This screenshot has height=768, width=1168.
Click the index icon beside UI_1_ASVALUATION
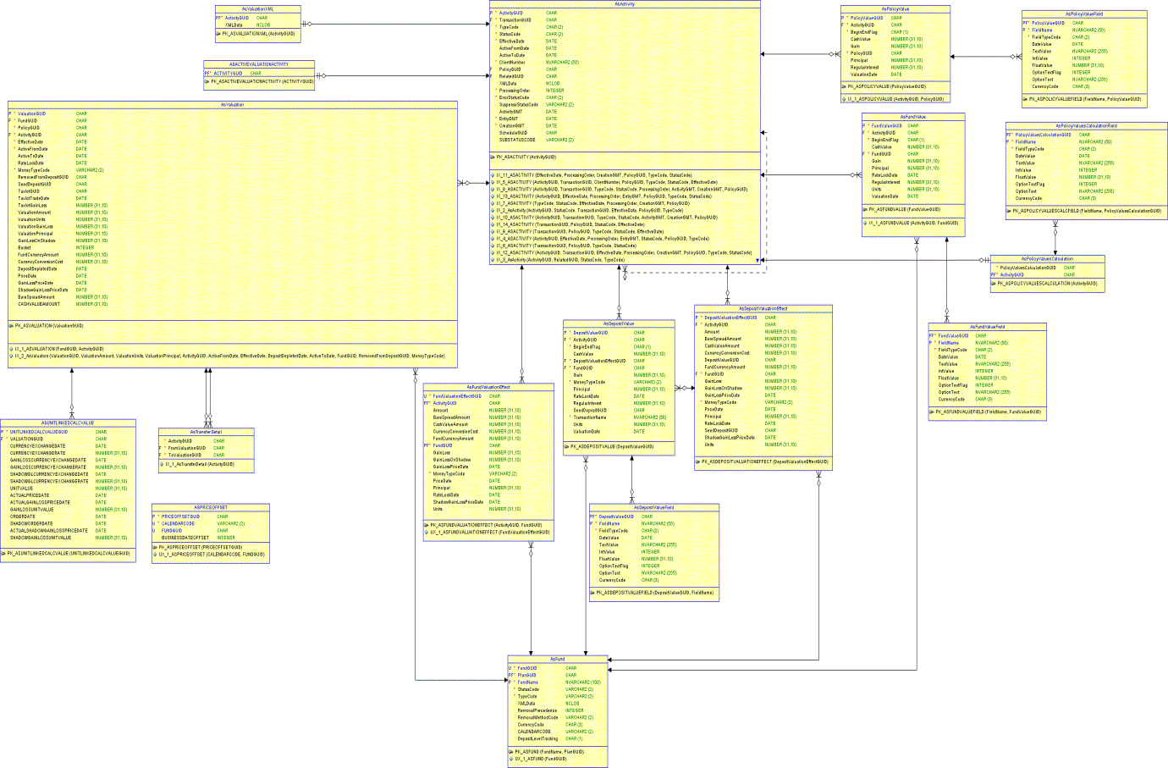[9, 347]
